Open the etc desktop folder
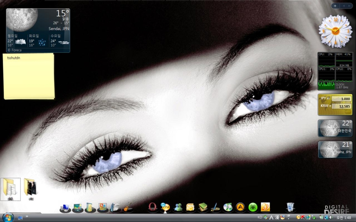 point(31,189)
